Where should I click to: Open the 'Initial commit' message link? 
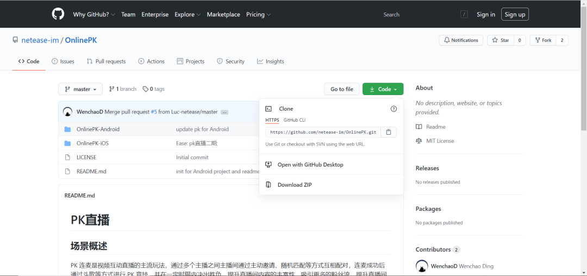click(192, 157)
